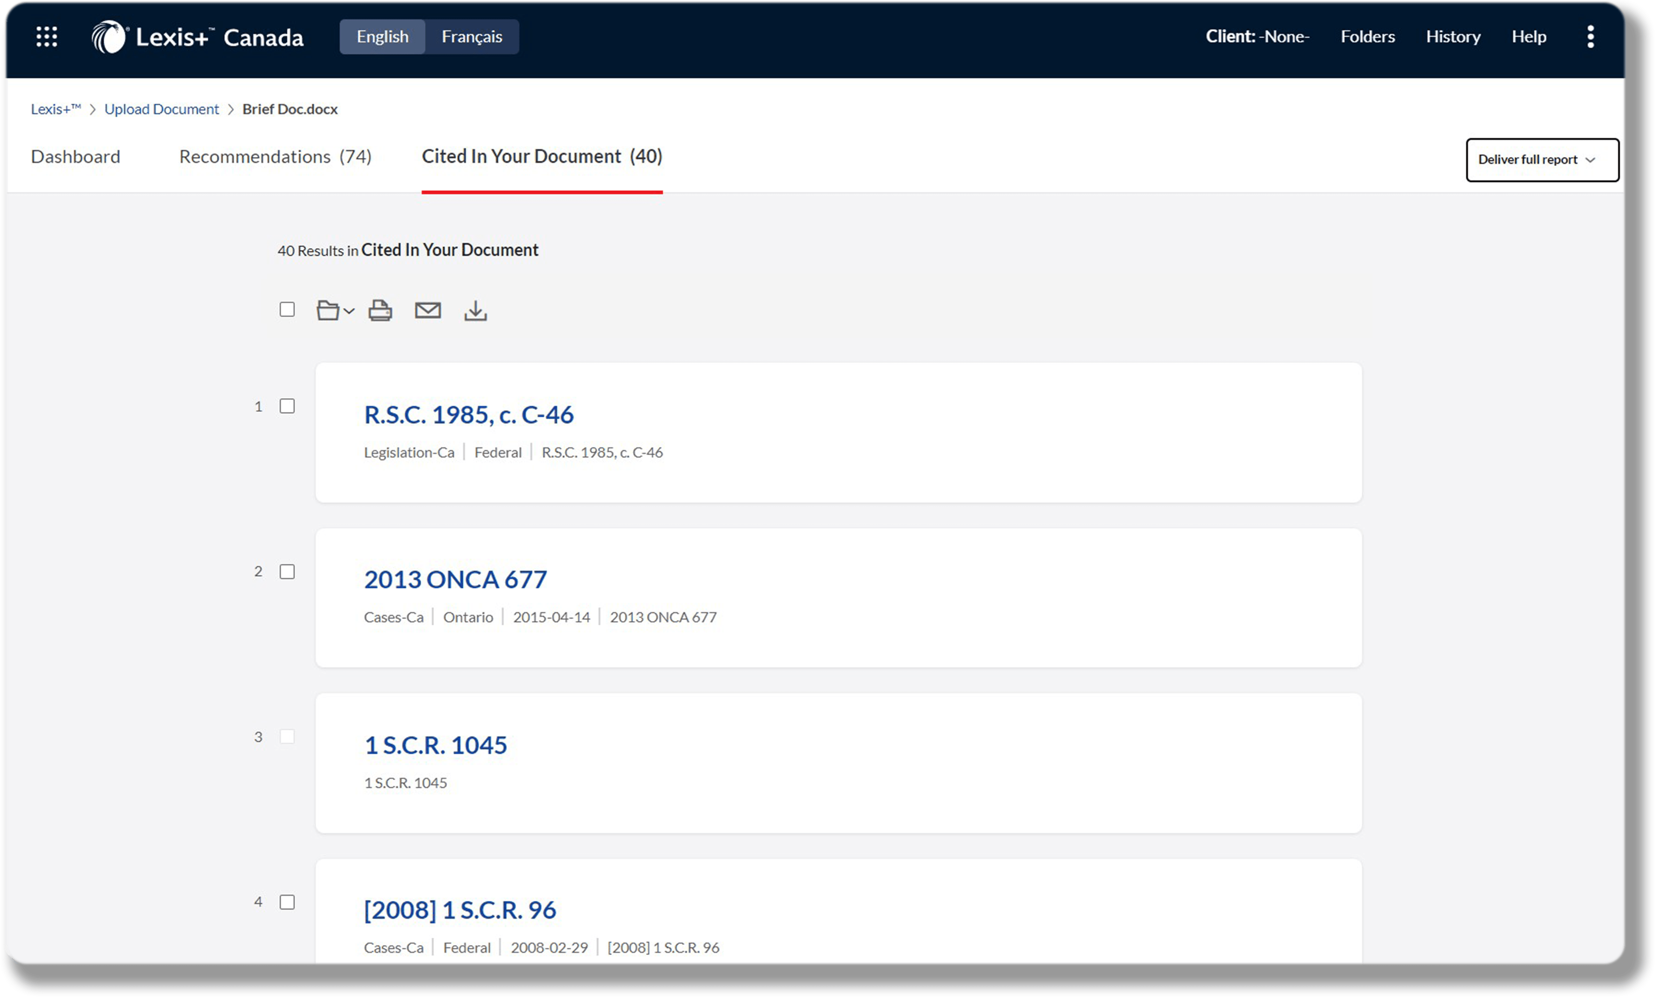Switch language to Français
This screenshot has width=1655, height=1002.
pyautogui.click(x=472, y=36)
